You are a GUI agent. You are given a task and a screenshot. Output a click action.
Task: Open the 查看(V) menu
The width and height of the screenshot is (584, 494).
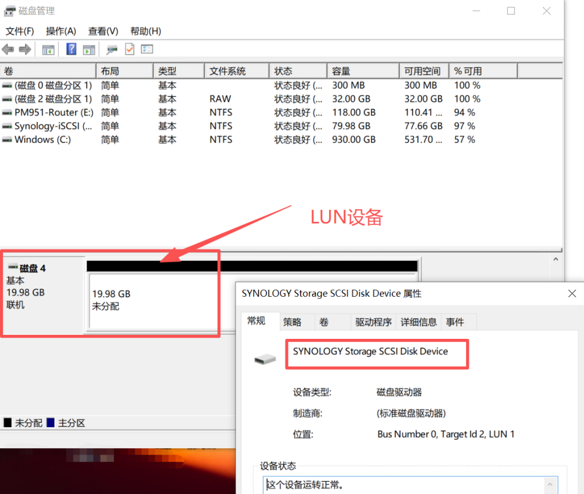click(103, 31)
